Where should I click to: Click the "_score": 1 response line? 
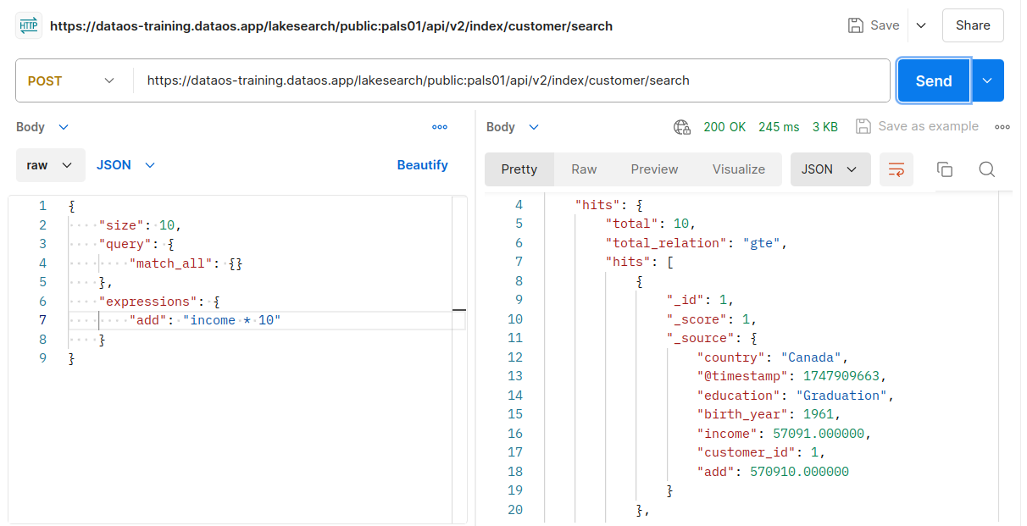(x=711, y=319)
